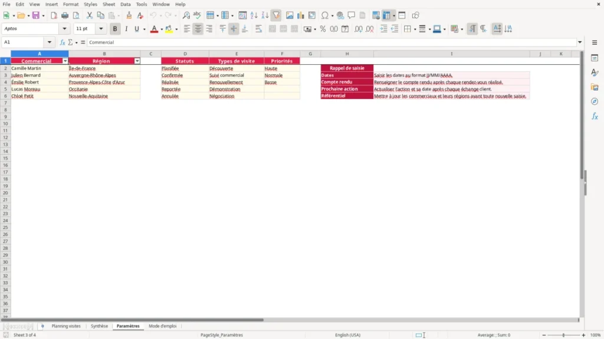
Task: Click the Insert Comment icon
Action: 352,15
